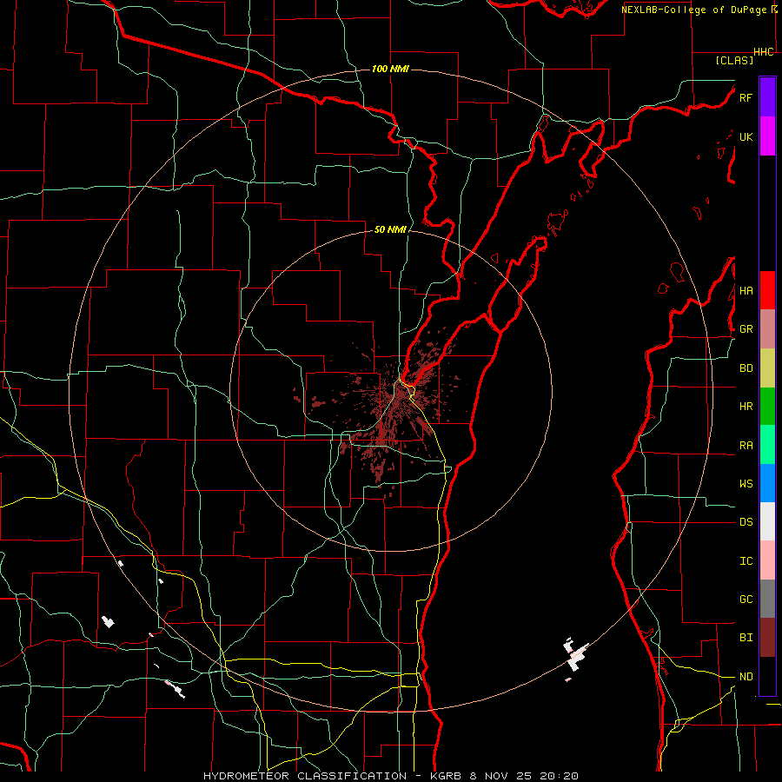Click the 8 NOV 25 date text

501,776
